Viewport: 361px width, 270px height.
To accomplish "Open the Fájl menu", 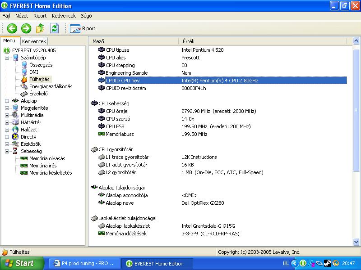I will point(6,16).
